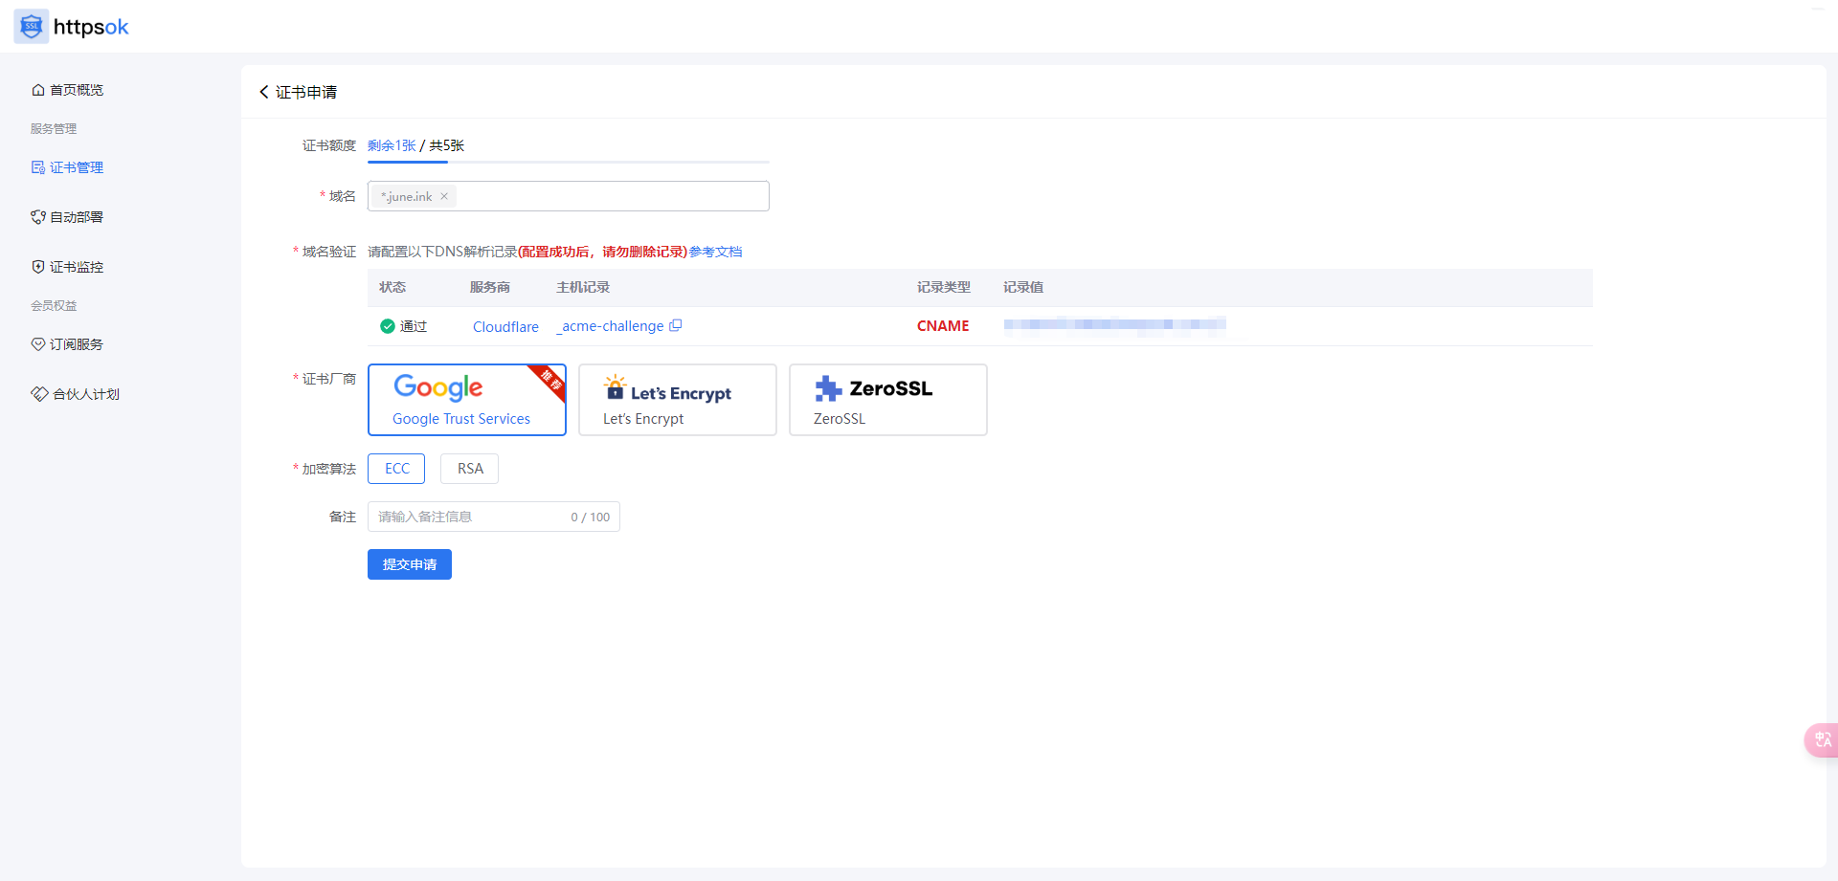
Task: Click the 提交申请 submit button
Action: [410, 564]
